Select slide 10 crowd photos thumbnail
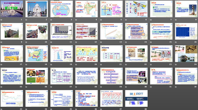 (x=37, y=31)
